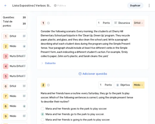Select option 'Maria and her friends go to the park'

tap(43, 114)
